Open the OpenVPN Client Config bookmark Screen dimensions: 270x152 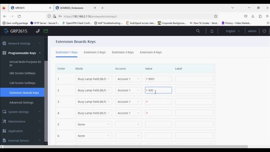pyautogui.click(x=77, y=23)
